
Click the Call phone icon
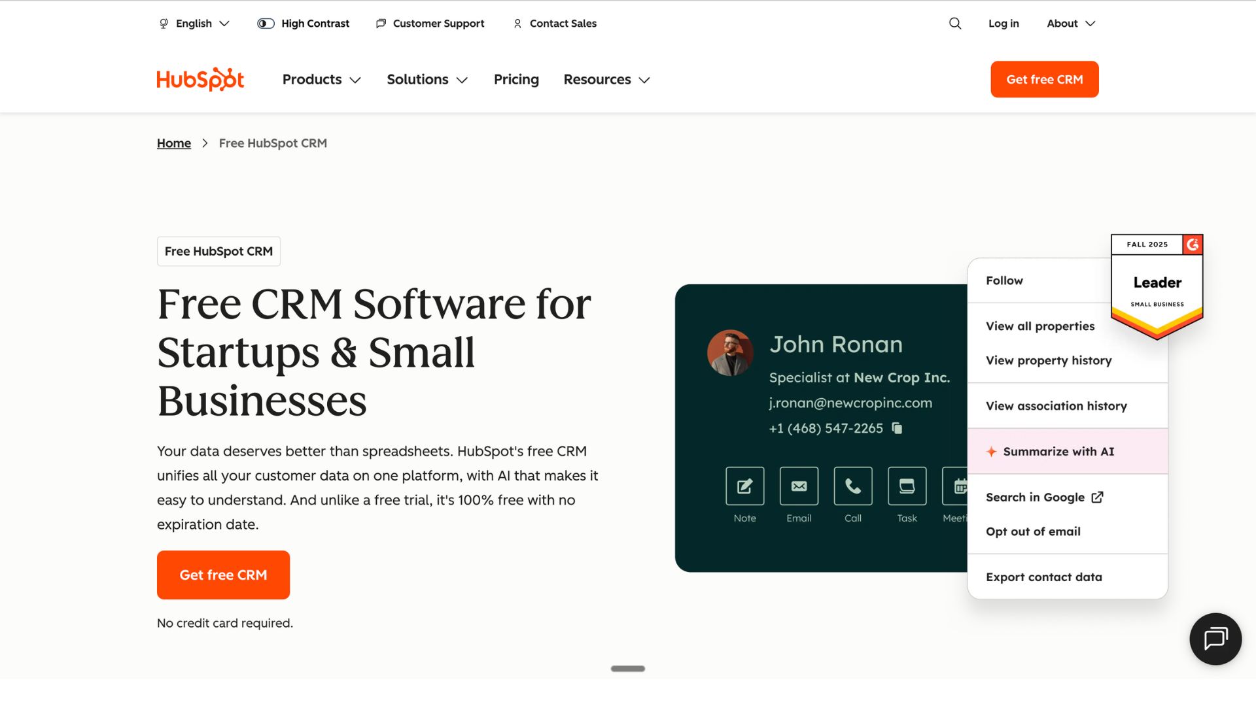pyautogui.click(x=852, y=486)
